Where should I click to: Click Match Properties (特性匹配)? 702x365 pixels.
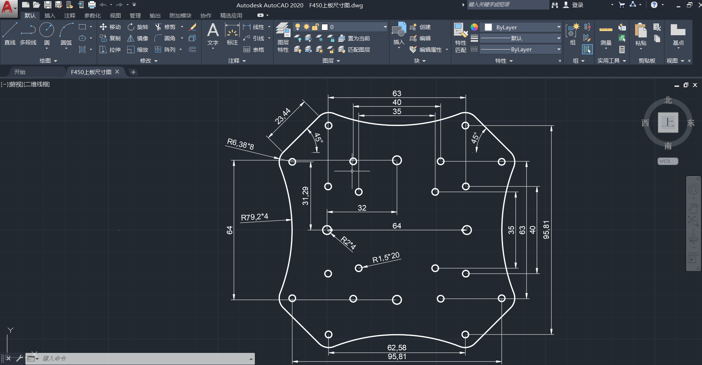tap(461, 37)
